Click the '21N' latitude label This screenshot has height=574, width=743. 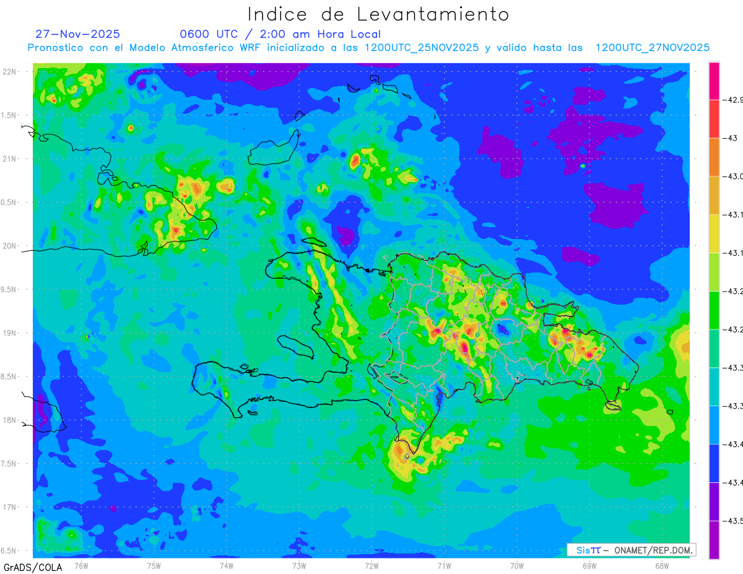(10, 159)
